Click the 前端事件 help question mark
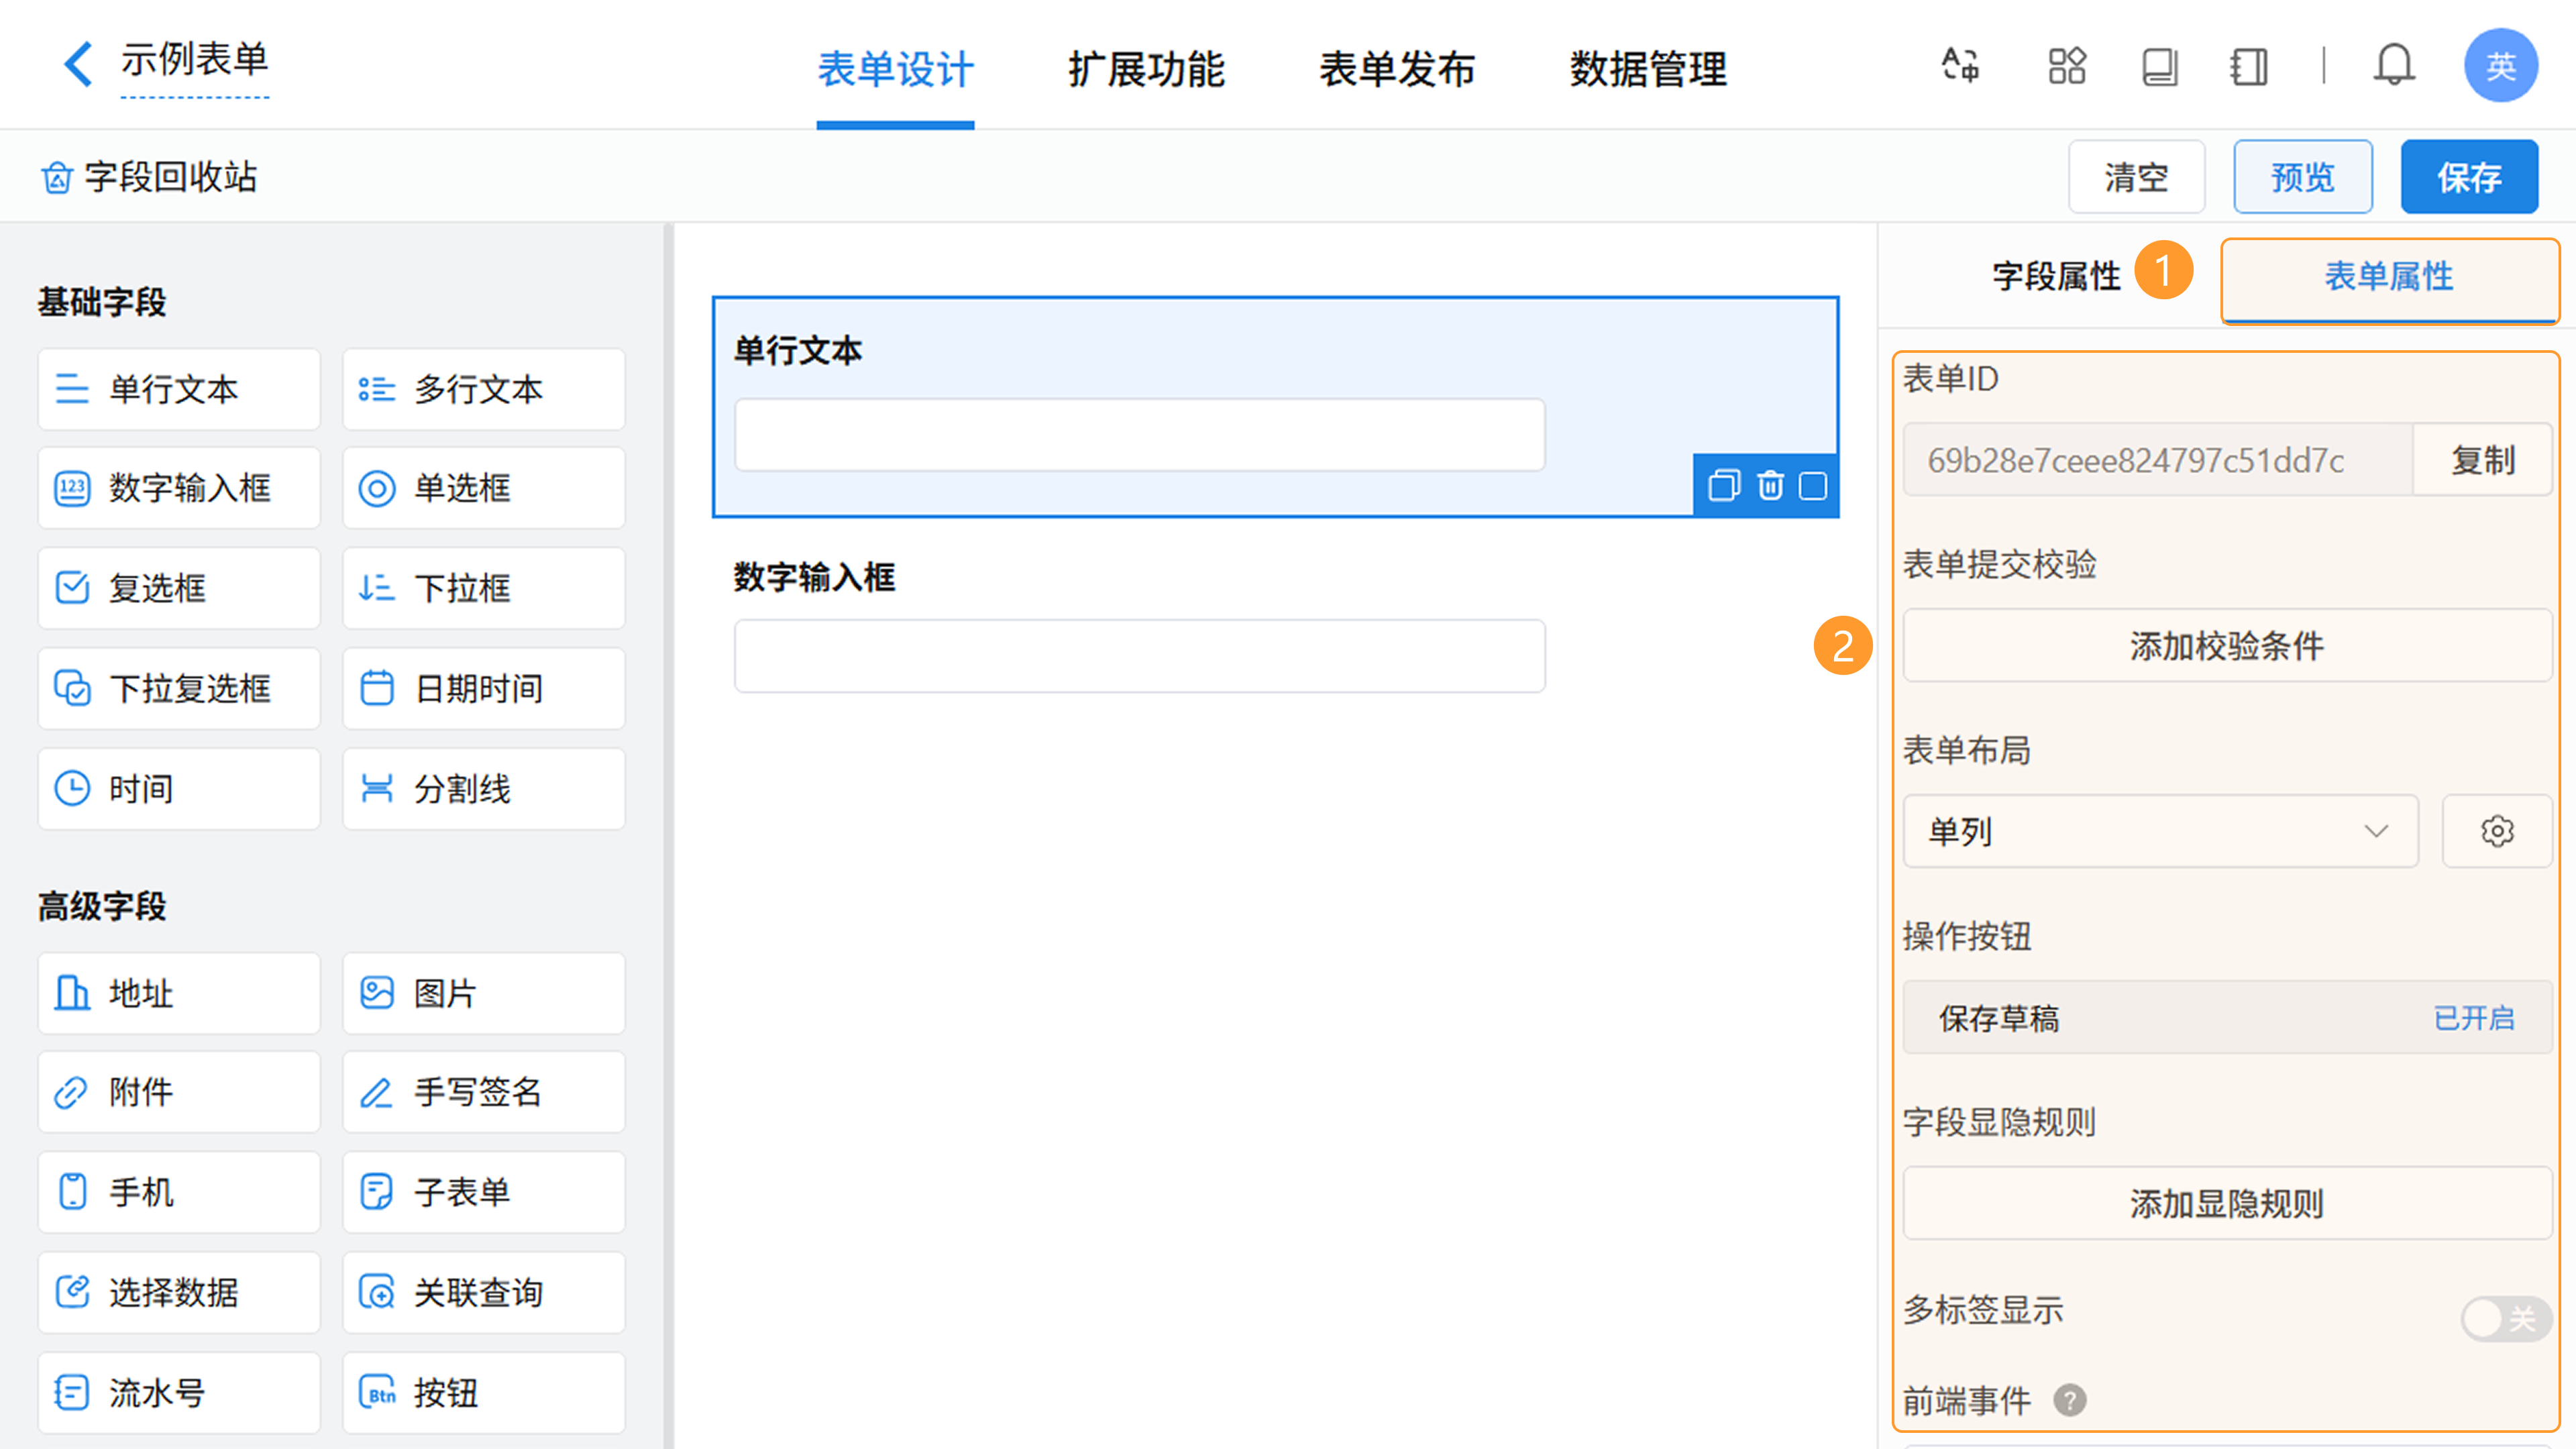Viewport: 2576px width, 1449px height. 2069,1400
